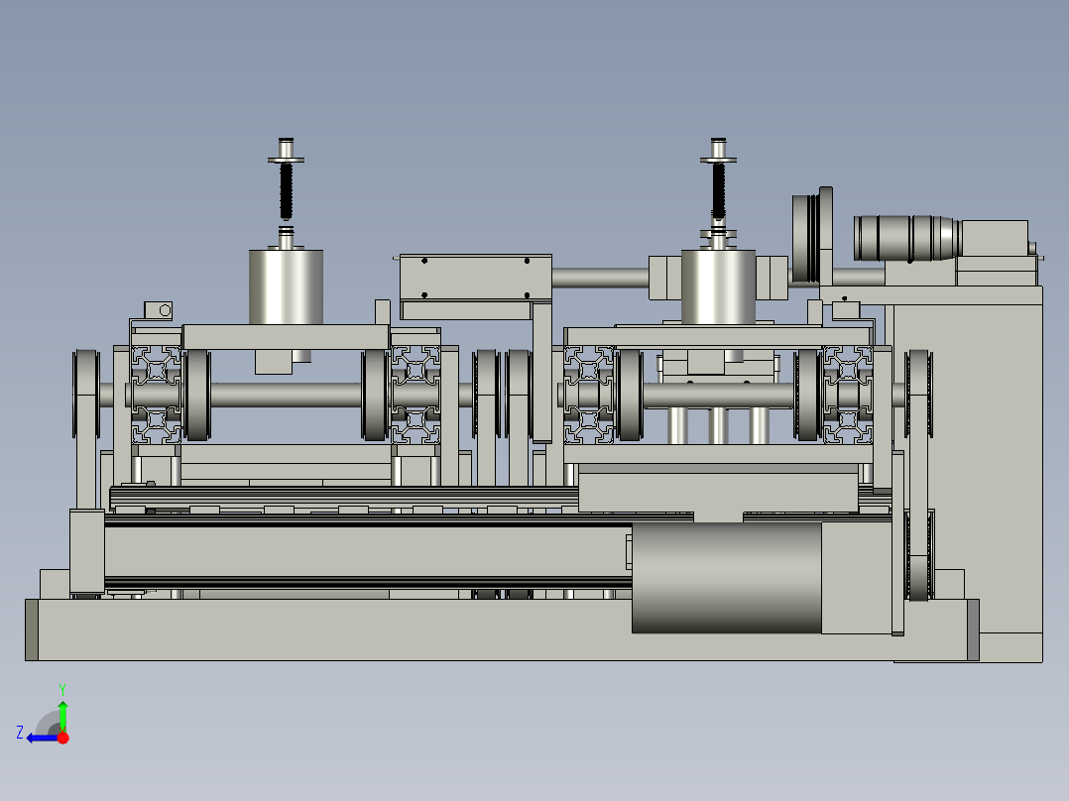Pick the black threaded rod above the left cylinder
Viewport: 1069px width, 801px height.
286,191
